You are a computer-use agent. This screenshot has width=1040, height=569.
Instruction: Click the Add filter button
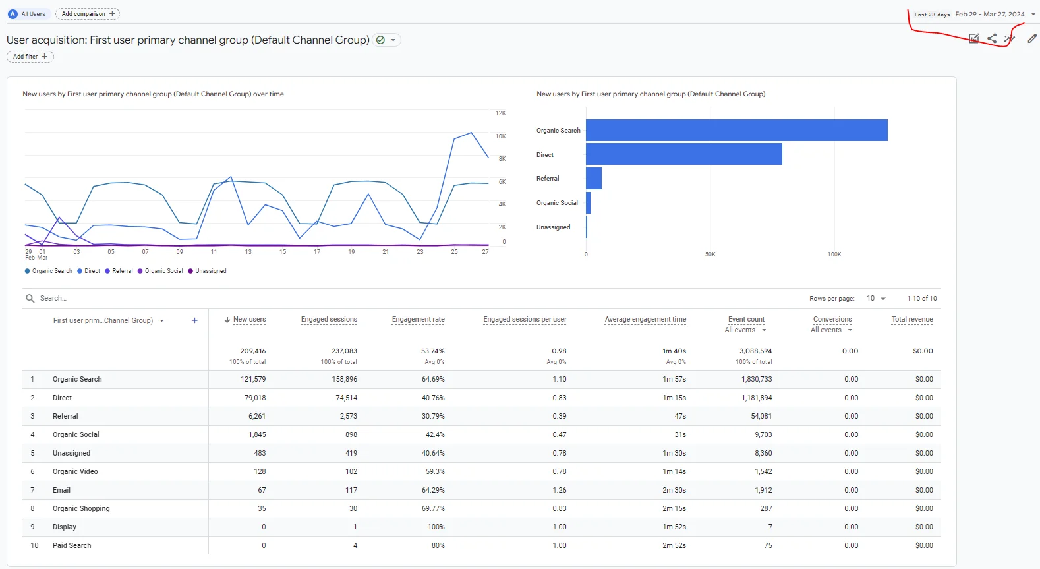tap(30, 57)
